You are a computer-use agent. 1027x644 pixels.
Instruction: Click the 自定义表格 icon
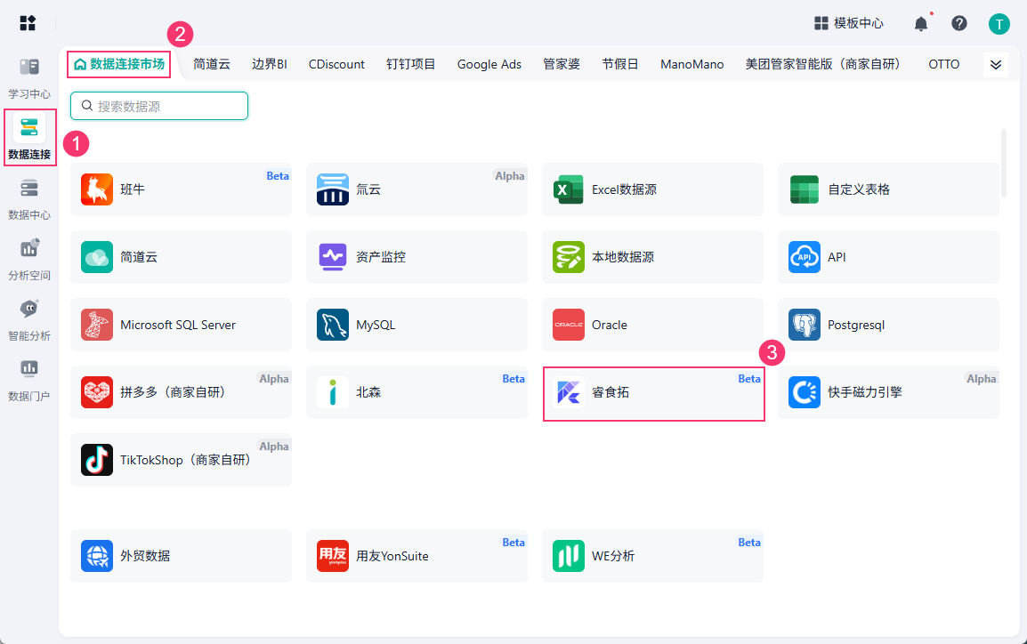click(805, 189)
